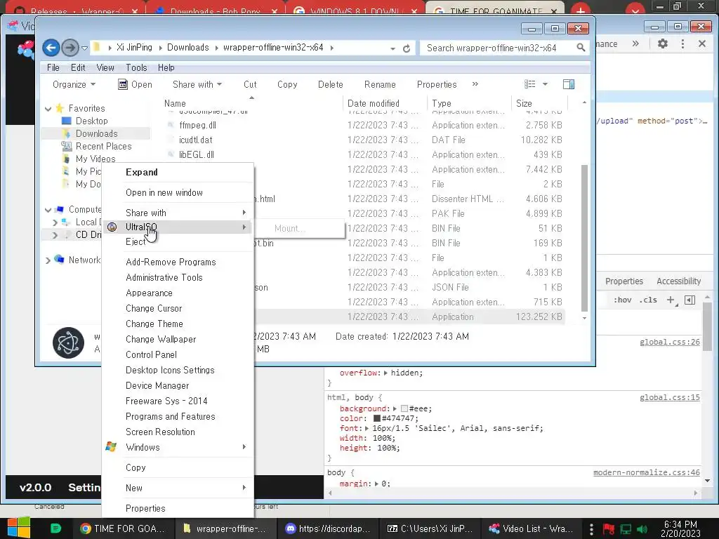
Task: Click Delete in Explorer toolbar
Action: coord(331,84)
